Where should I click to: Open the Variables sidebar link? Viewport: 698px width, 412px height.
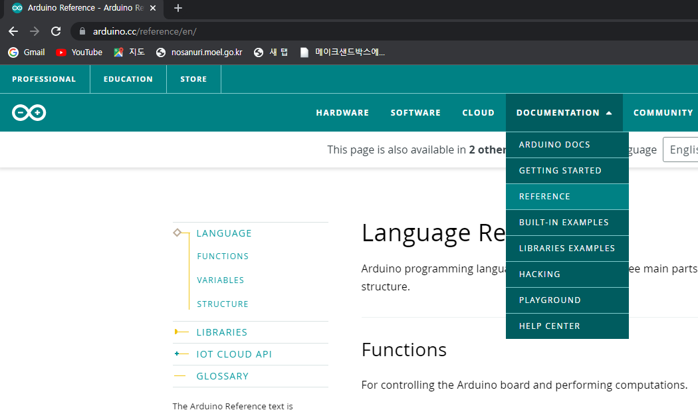[x=220, y=280]
